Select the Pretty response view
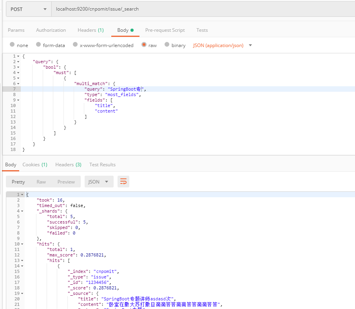The image size is (355, 309). (18, 182)
